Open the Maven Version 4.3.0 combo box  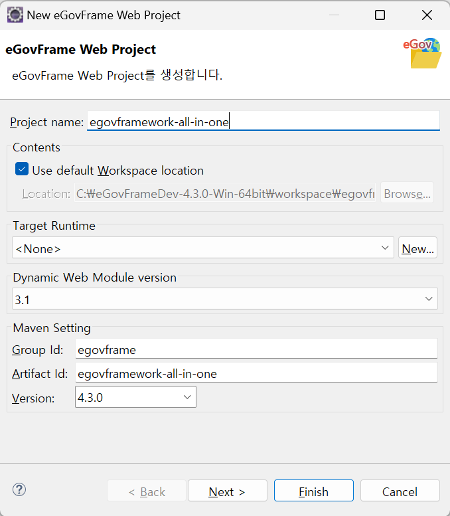[x=135, y=398]
